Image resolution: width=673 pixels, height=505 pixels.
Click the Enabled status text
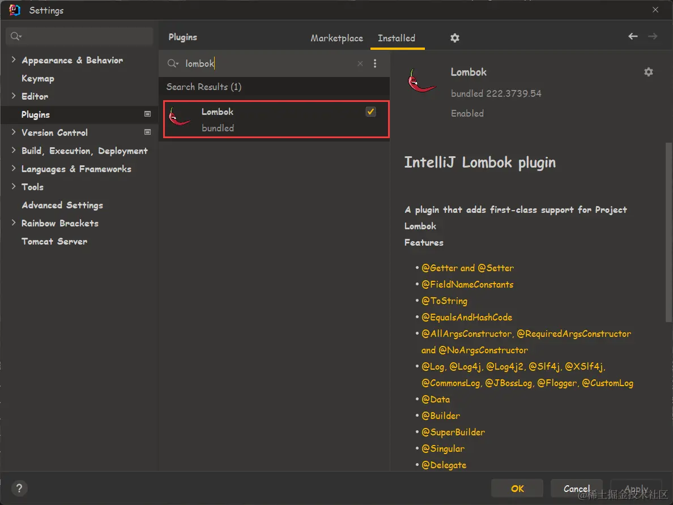tap(467, 113)
